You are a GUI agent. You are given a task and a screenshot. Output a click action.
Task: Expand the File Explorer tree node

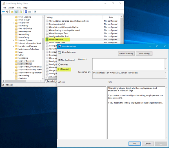click(x=13, y=23)
